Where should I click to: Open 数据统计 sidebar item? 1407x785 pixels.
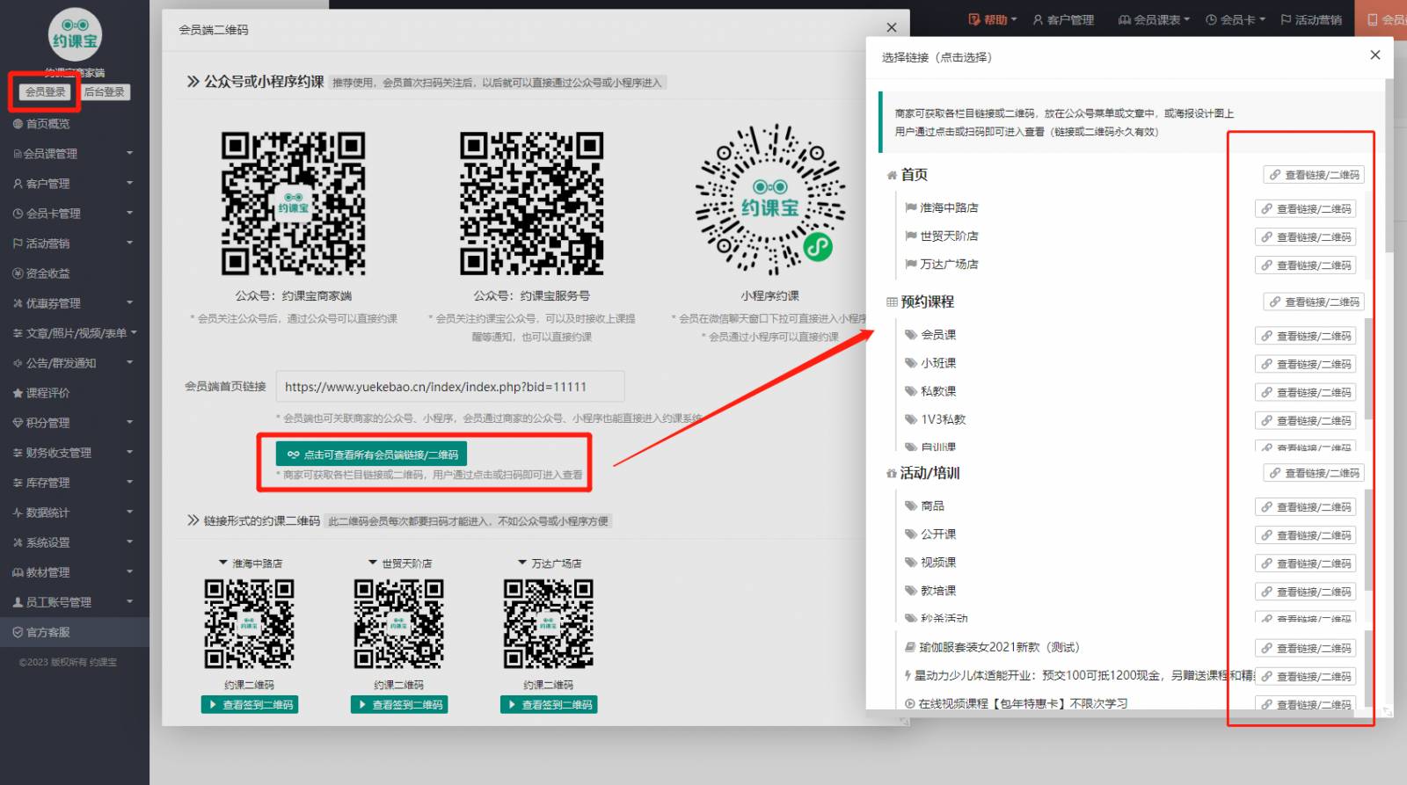(75, 512)
